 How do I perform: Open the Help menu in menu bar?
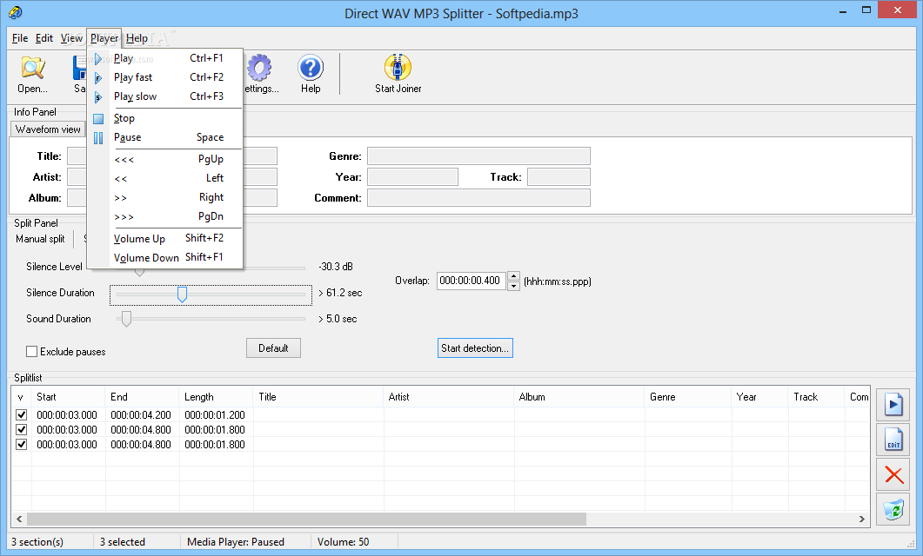pyautogui.click(x=137, y=38)
